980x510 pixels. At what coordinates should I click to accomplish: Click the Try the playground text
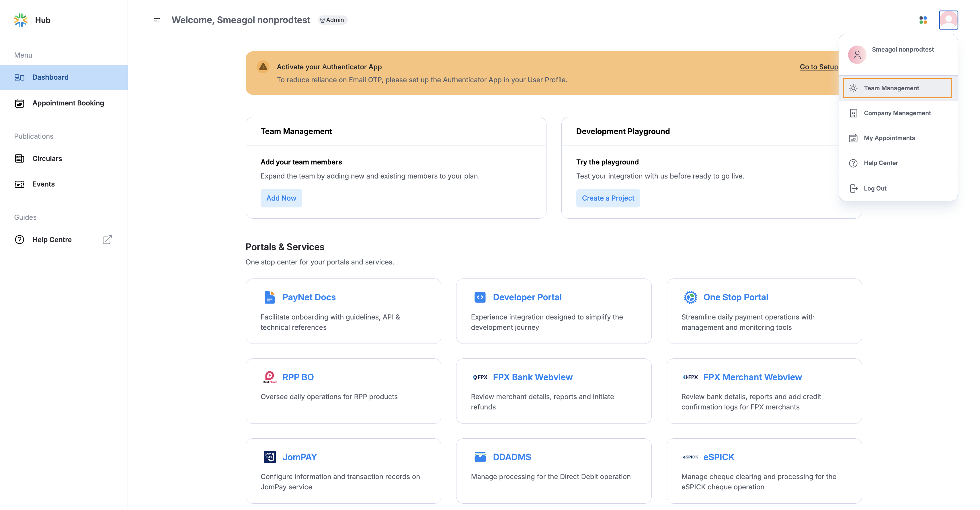[x=607, y=162]
